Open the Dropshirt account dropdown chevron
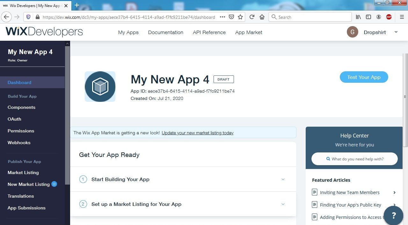The image size is (408, 225). pyautogui.click(x=396, y=32)
